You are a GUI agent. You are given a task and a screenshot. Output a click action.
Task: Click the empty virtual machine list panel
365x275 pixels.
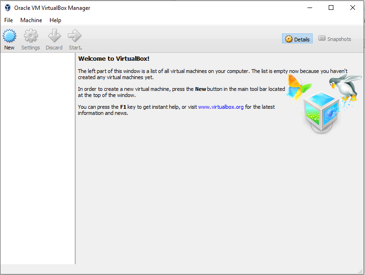38,158
